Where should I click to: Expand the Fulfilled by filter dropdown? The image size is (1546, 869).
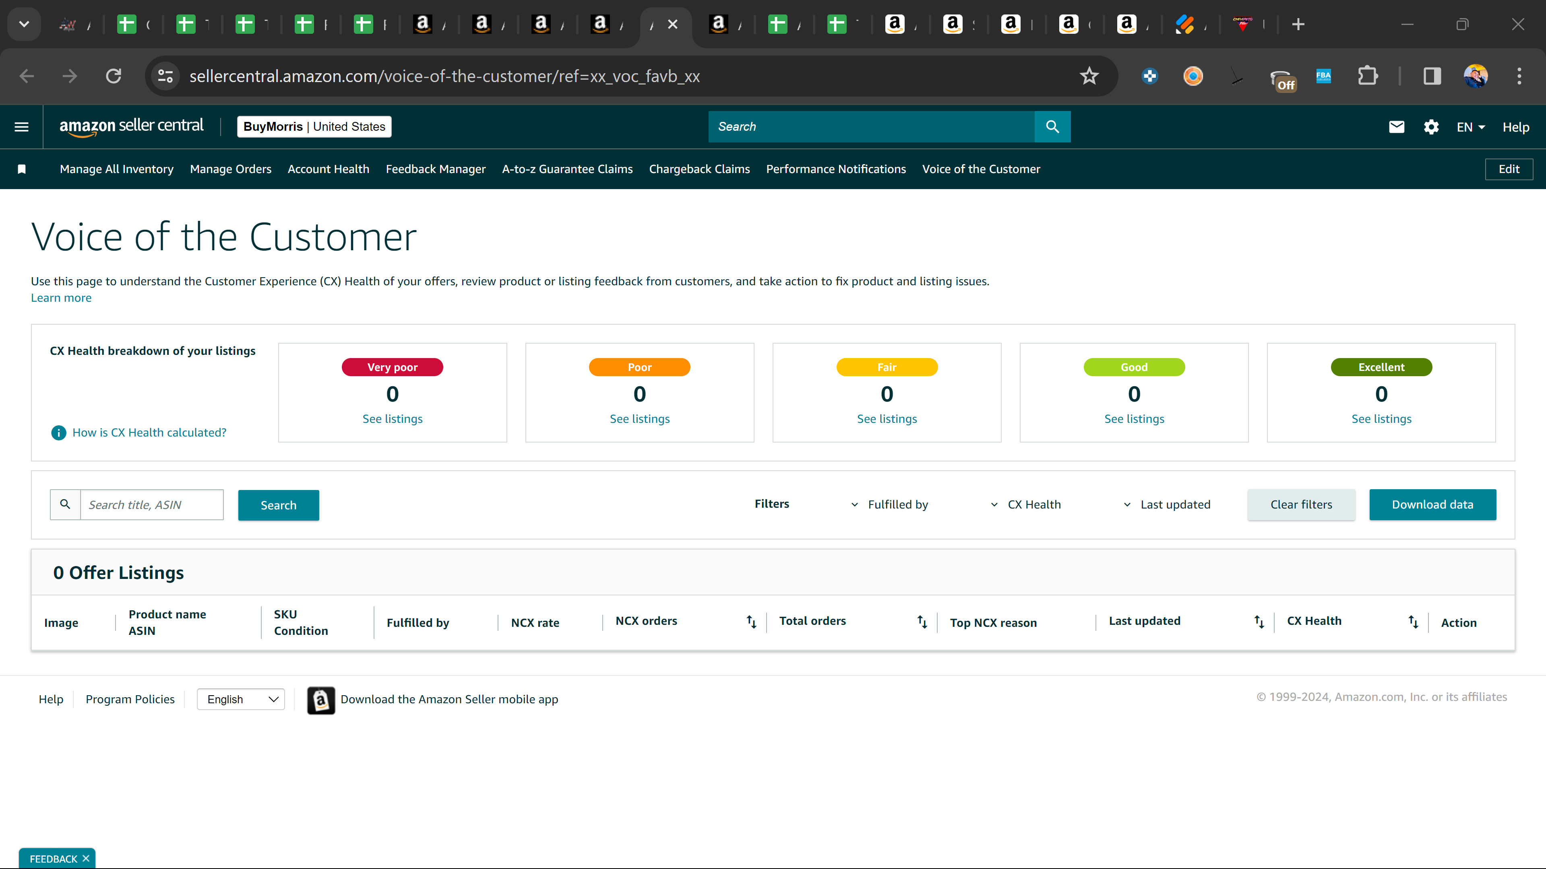[889, 505]
